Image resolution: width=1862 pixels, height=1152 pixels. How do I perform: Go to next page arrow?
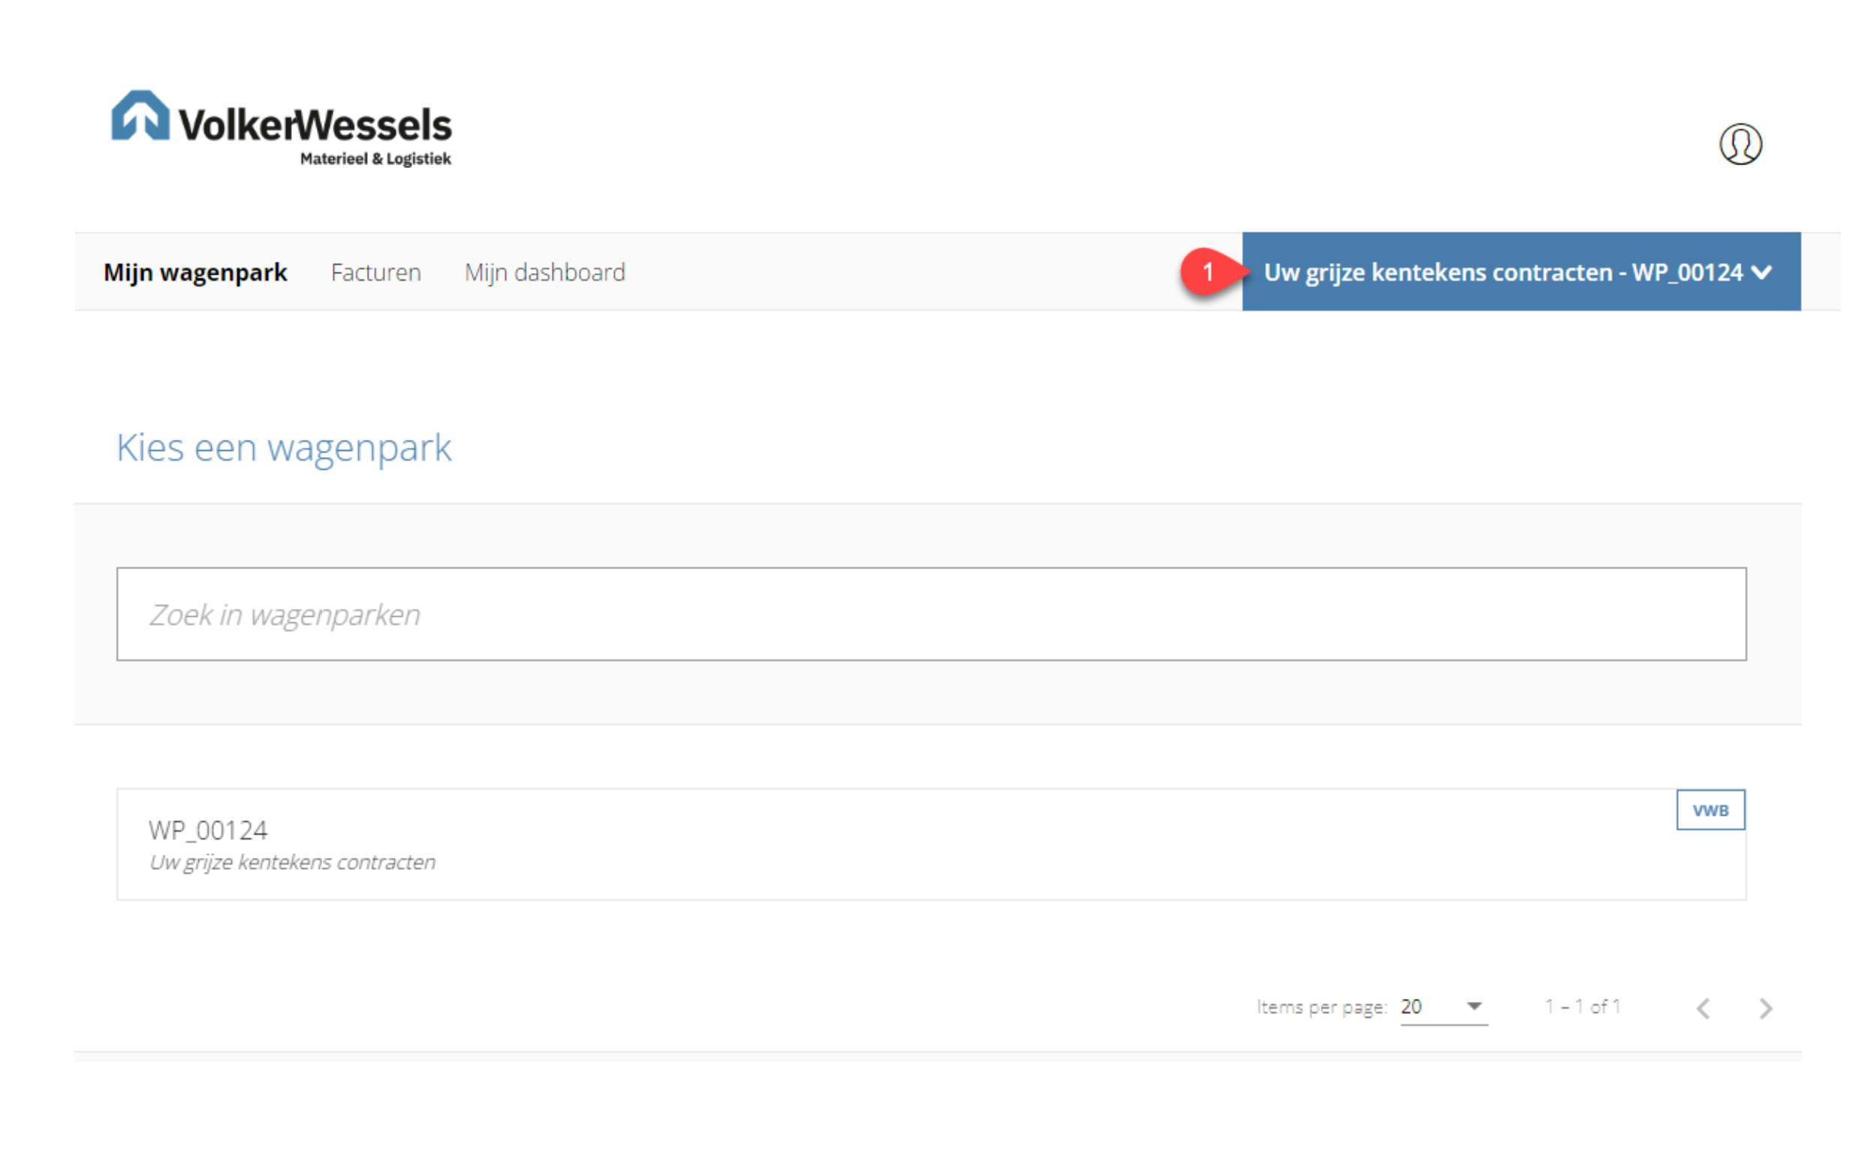1764,1007
